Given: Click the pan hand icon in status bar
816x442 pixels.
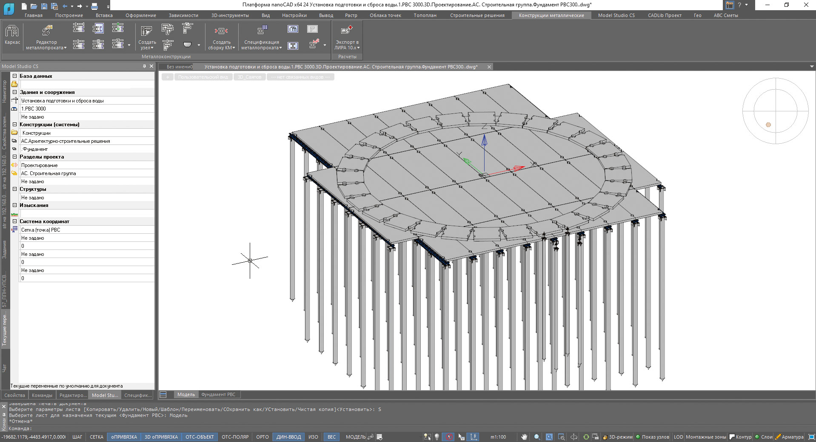Looking at the screenshot, I should click(x=524, y=437).
